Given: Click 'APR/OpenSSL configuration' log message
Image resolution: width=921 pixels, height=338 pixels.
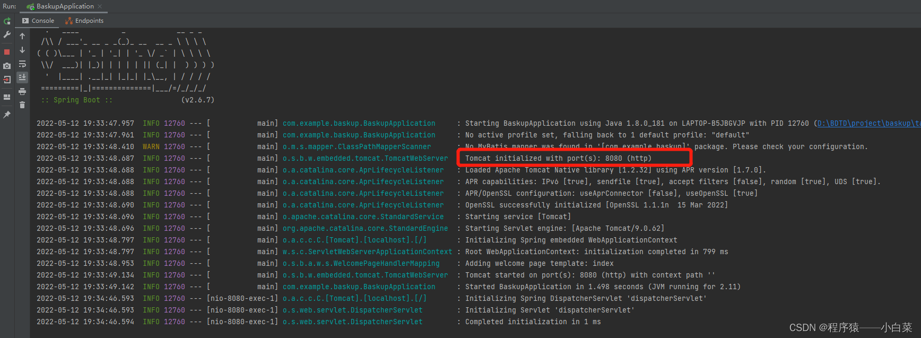Looking at the screenshot, I should [611, 193].
